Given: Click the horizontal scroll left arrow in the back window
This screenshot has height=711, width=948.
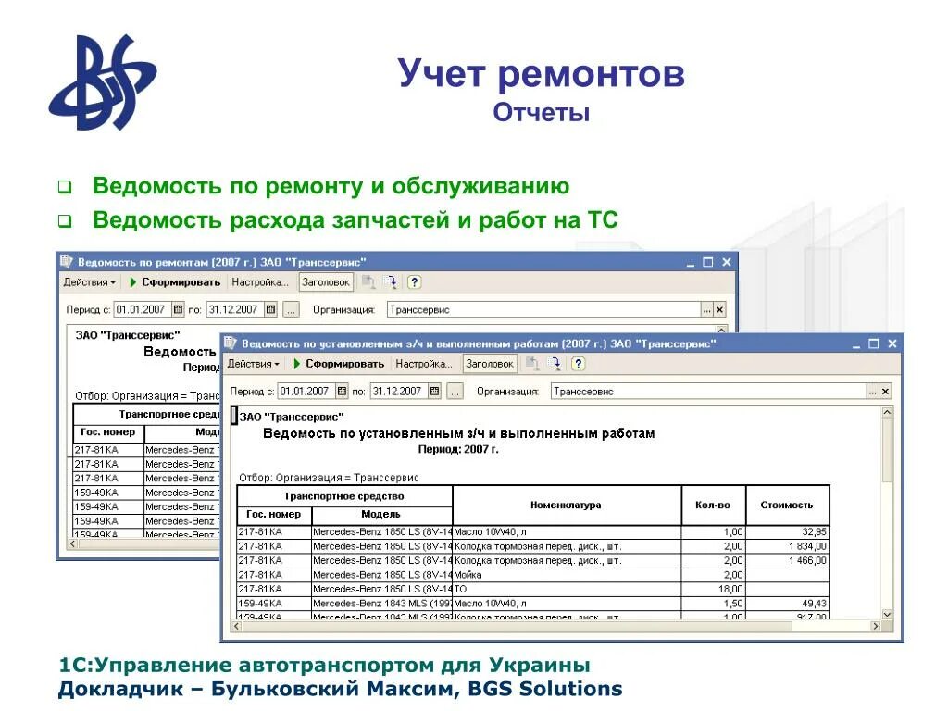Looking at the screenshot, I should (x=73, y=543).
